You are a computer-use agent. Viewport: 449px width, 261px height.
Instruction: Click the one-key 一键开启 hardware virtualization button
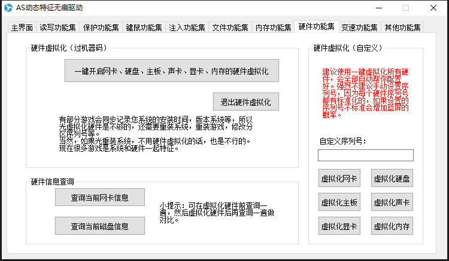172,71
